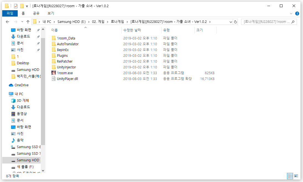Open Samsung SSD 8 drive in sidebar
303x182 pixels.
26,147
